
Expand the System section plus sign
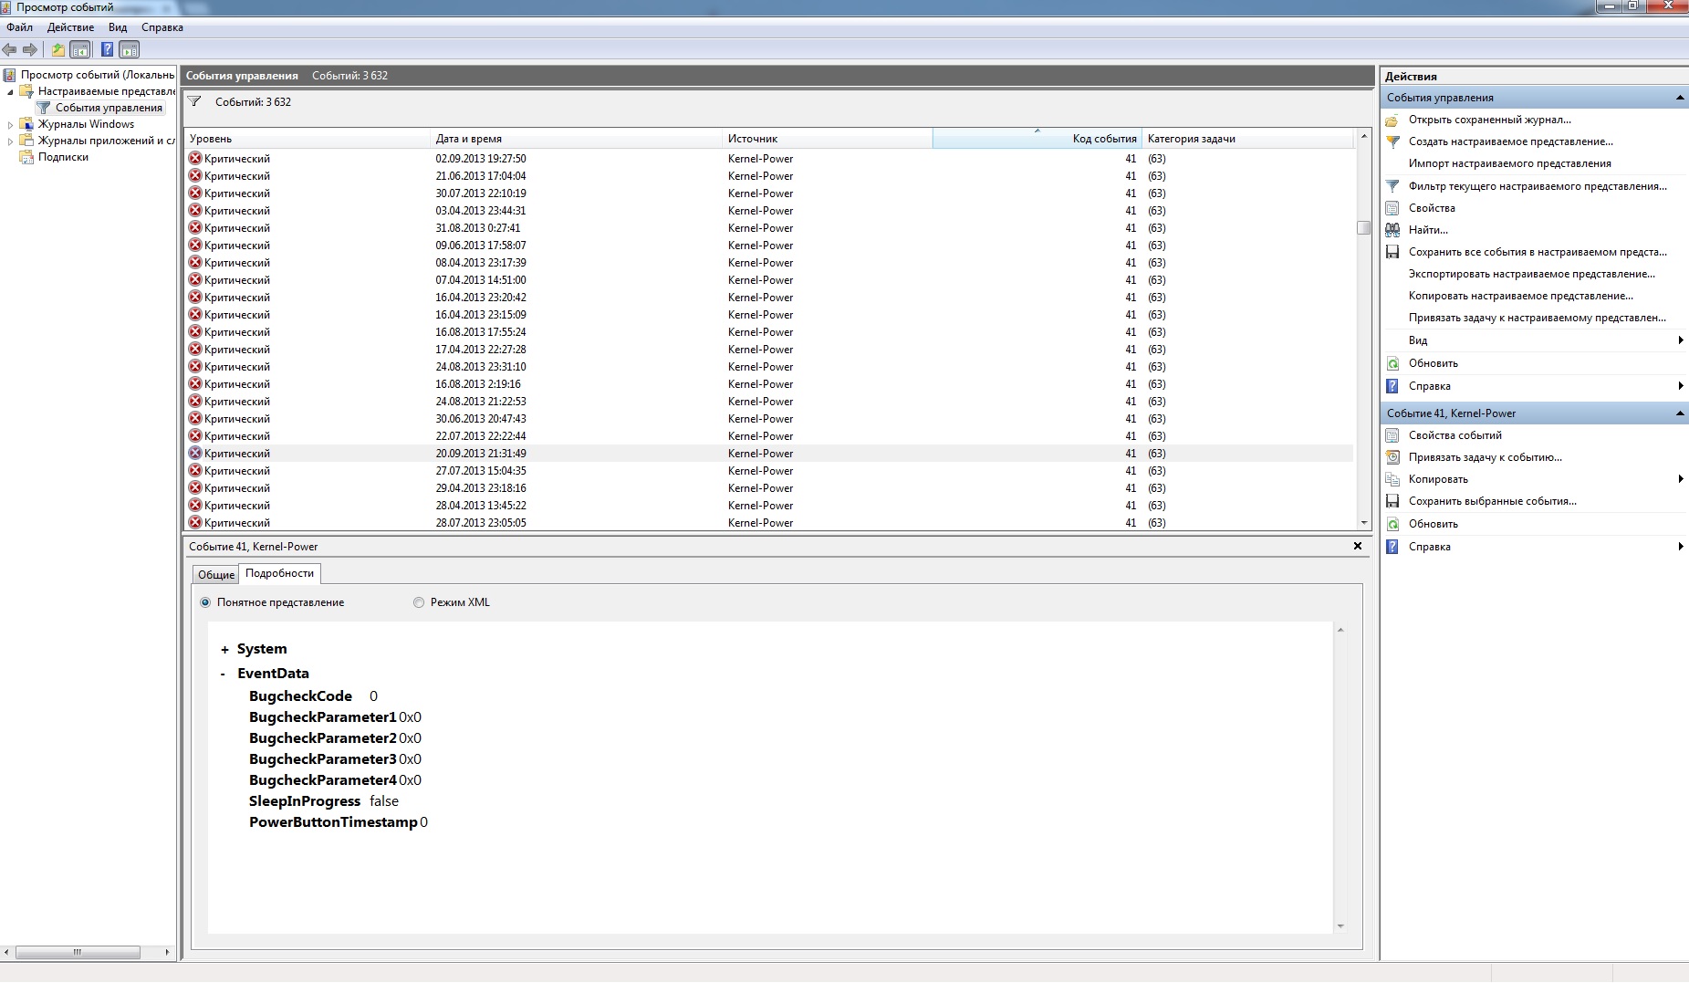[x=224, y=650]
